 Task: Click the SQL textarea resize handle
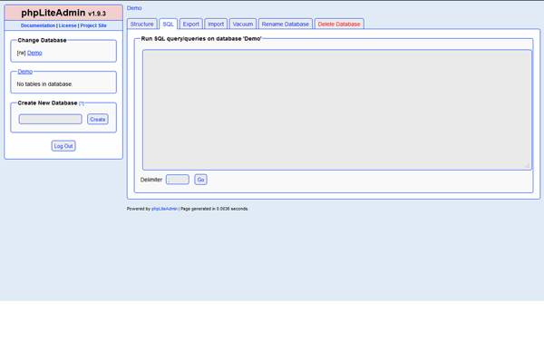(x=528, y=165)
